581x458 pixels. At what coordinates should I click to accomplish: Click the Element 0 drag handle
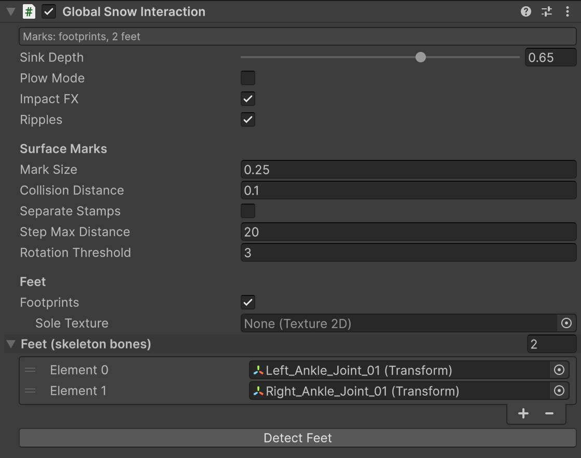pyautogui.click(x=30, y=370)
